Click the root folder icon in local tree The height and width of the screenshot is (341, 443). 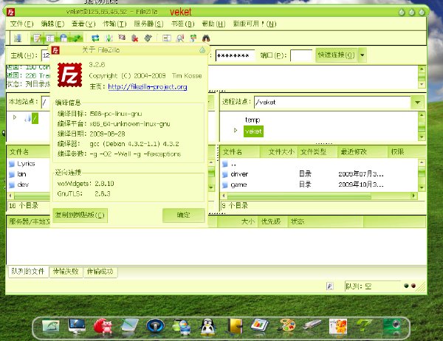point(27,118)
